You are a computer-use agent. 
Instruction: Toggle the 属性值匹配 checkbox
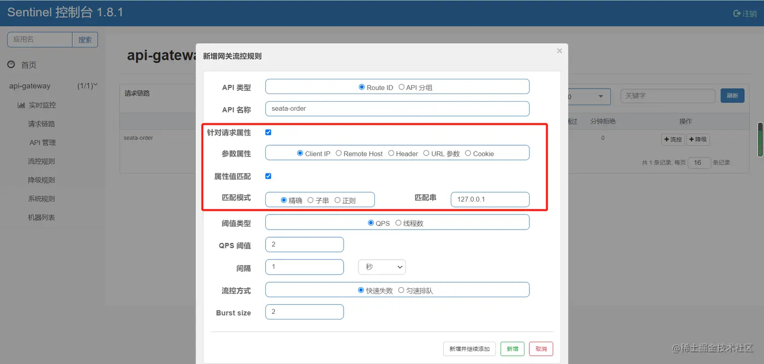click(x=268, y=176)
